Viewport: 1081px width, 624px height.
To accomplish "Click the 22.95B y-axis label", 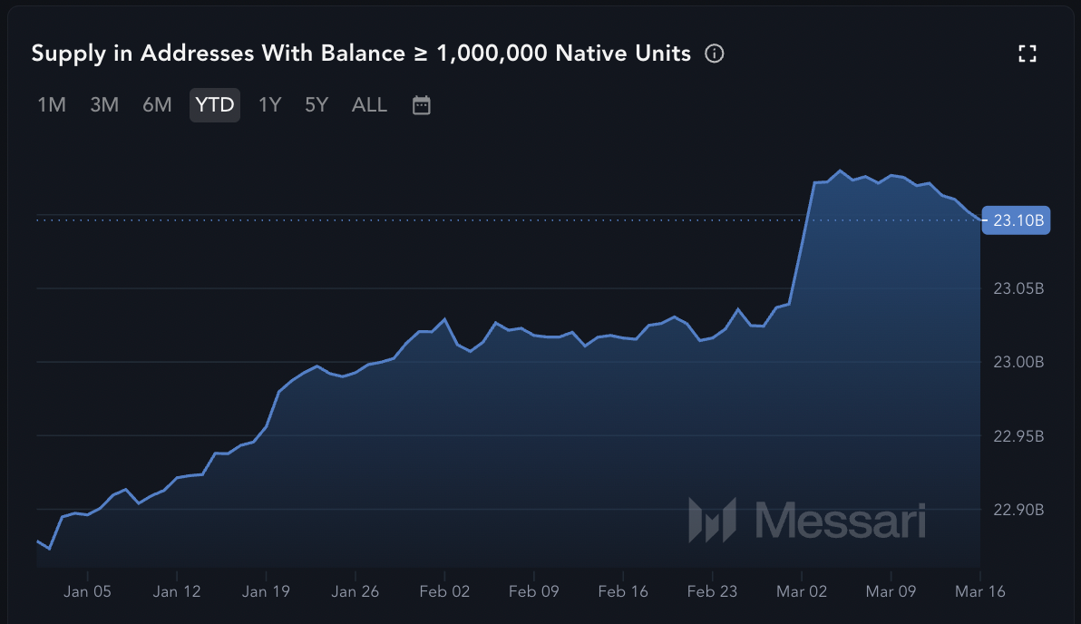I will pyautogui.click(x=1018, y=435).
